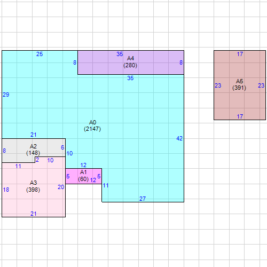The image size is (267, 267).
Task: Click dimension 8 on A2's left edge
Action: pos(4,151)
